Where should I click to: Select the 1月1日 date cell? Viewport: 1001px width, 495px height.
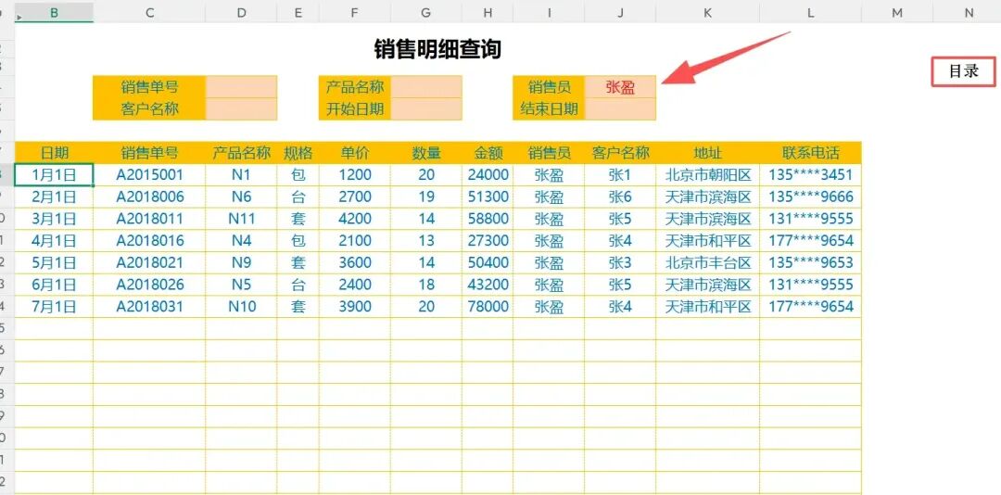coord(54,174)
